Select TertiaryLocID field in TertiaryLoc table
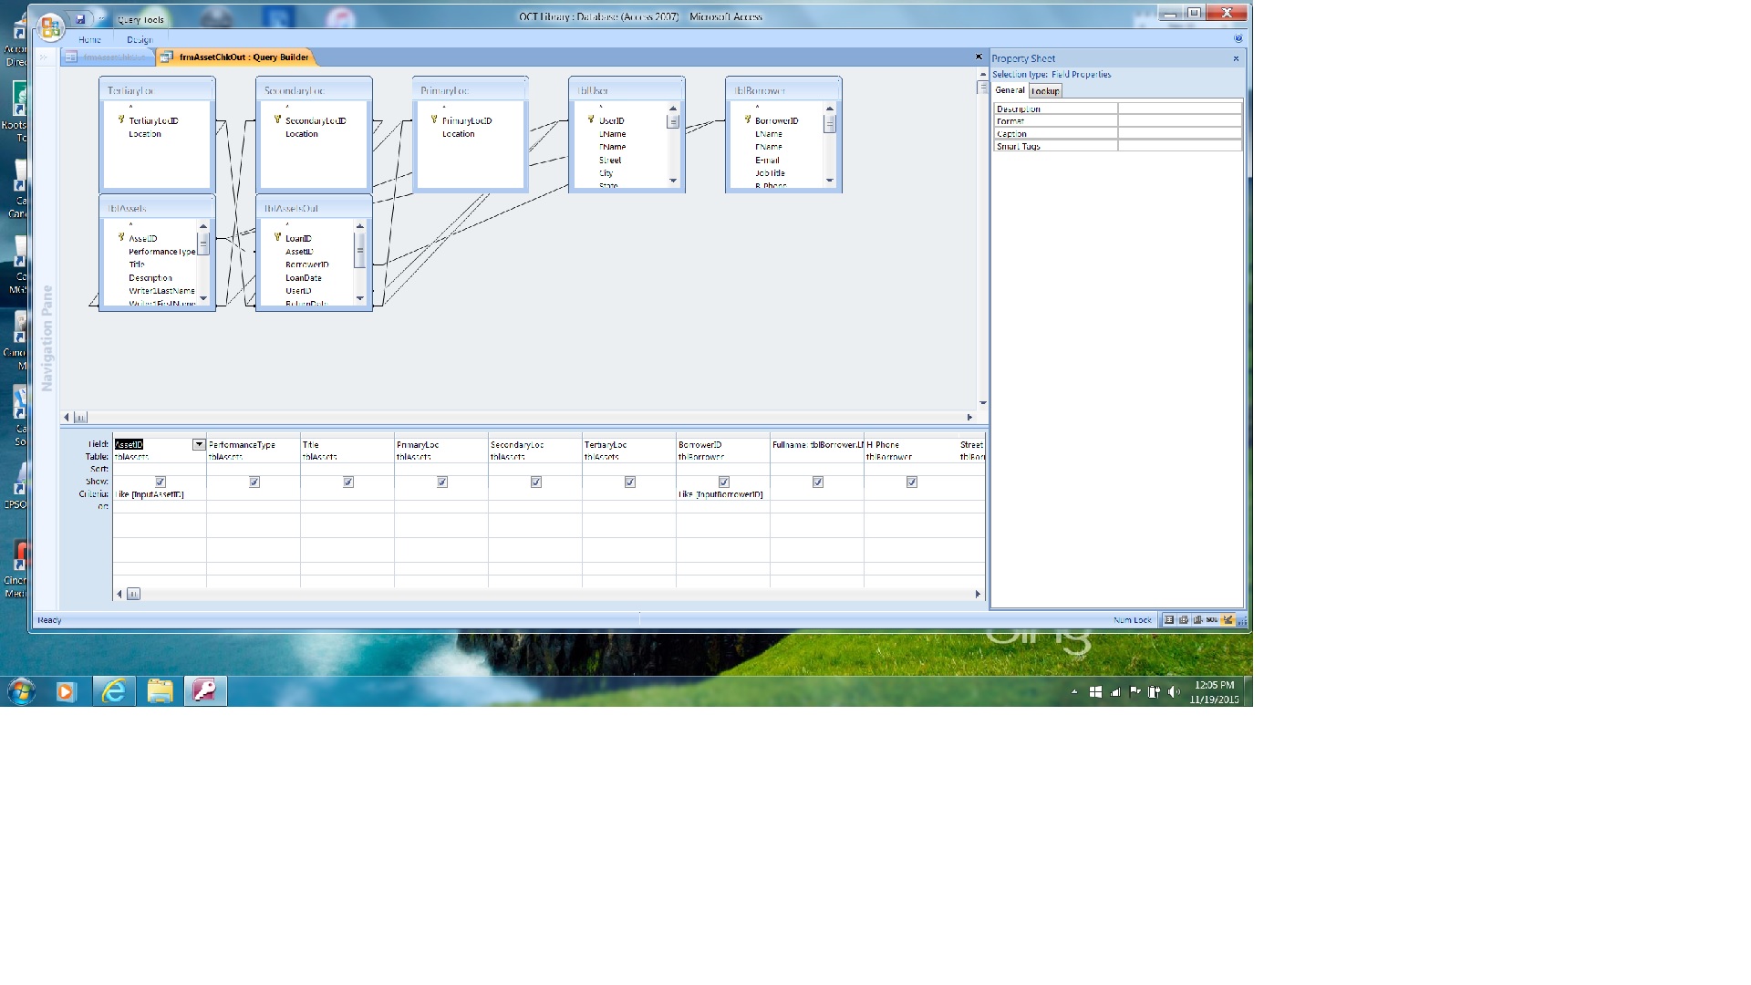The width and height of the screenshot is (1751, 985). coord(153,120)
